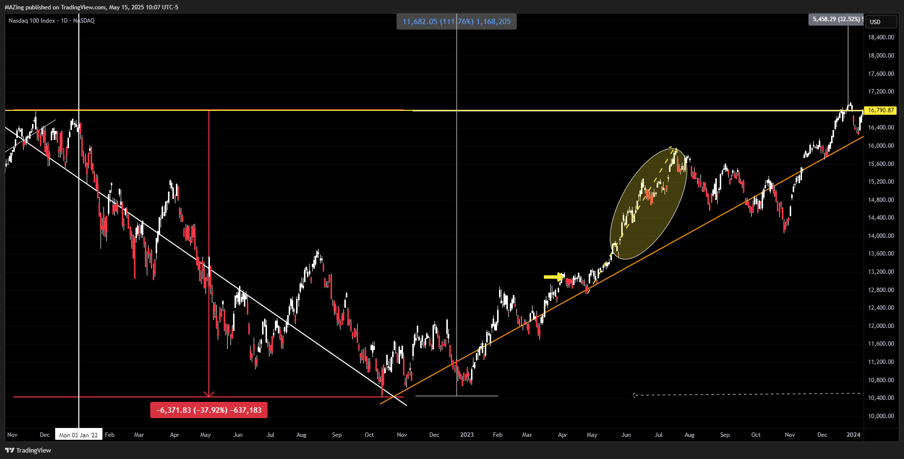Click the 14,000.00 price axis label
Screen dimensions: 904x459
point(881,236)
